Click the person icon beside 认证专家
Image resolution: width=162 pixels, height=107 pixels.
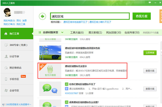coord(6,56)
